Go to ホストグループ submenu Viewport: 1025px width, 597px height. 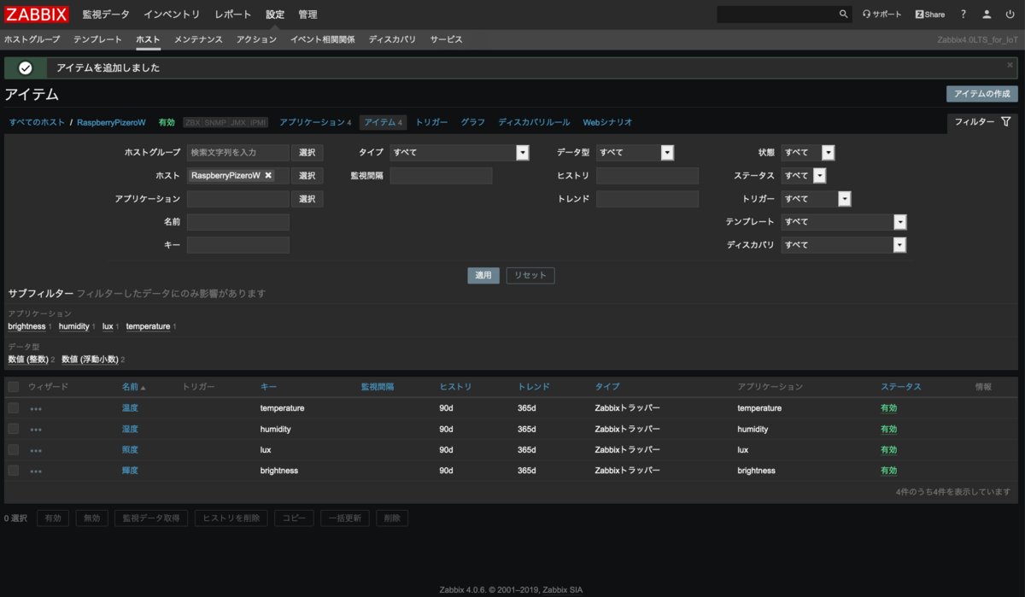coord(32,40)
